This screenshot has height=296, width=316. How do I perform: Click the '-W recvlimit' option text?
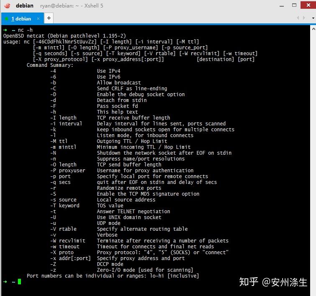point(68,240)
